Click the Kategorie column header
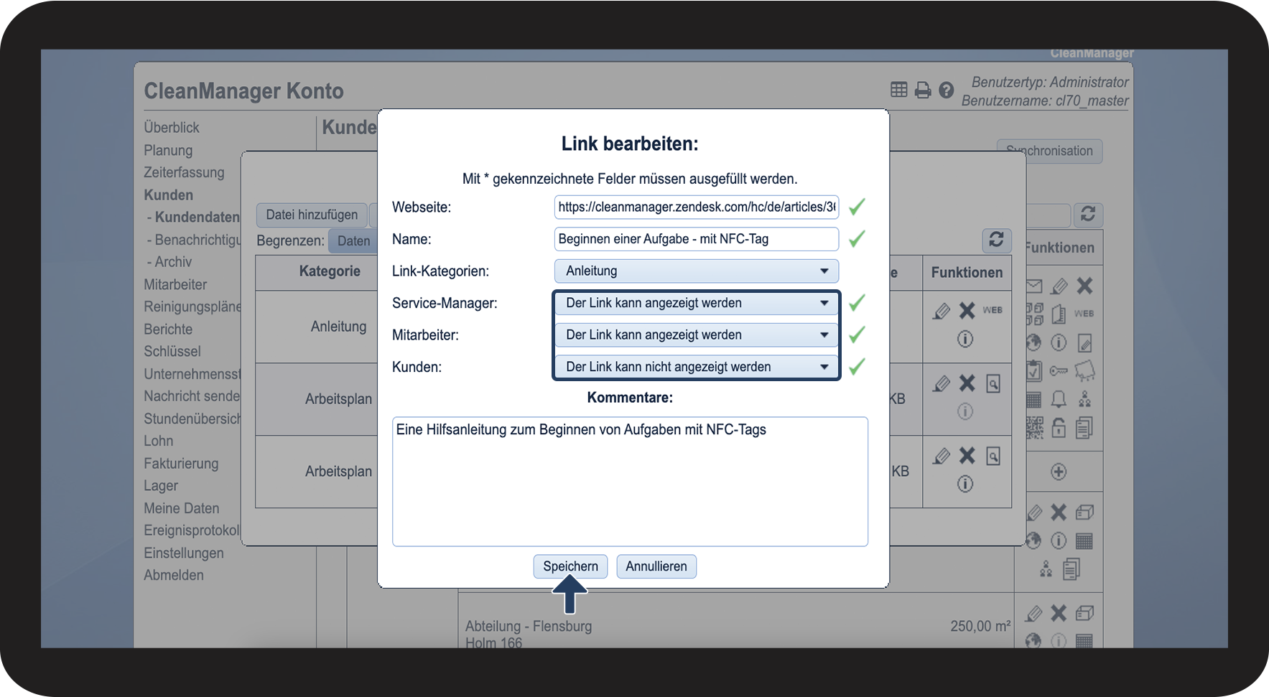The height and width of the screenshot is (697, 1269). 330,271
